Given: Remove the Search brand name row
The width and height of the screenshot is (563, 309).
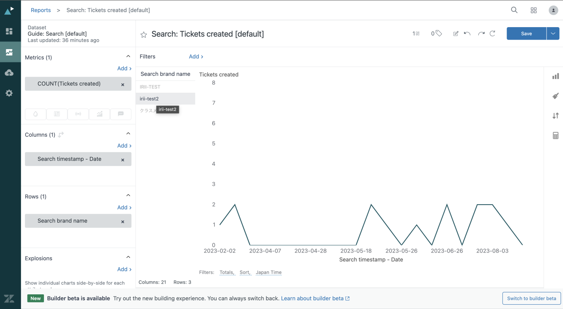Looking at the screenshot, I should (123, 222).
